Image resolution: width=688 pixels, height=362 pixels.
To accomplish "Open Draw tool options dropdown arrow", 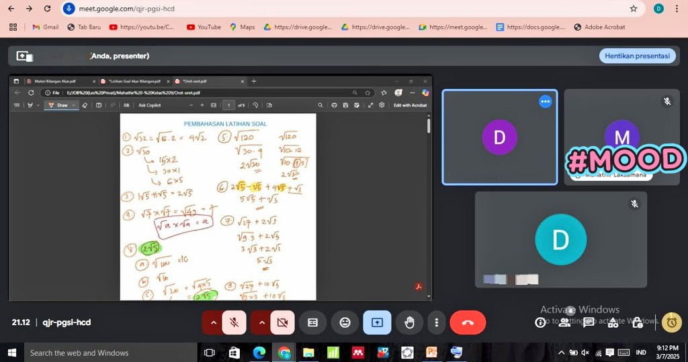I will [x=74, y=105].
